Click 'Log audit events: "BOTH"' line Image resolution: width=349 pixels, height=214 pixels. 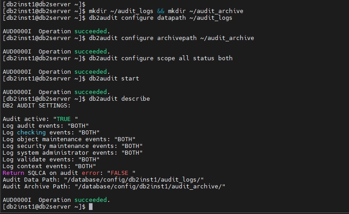(x=46, y=126)
